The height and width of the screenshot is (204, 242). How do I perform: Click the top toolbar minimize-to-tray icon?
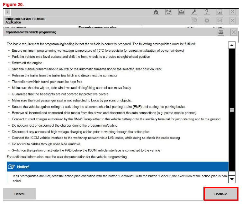220,12
